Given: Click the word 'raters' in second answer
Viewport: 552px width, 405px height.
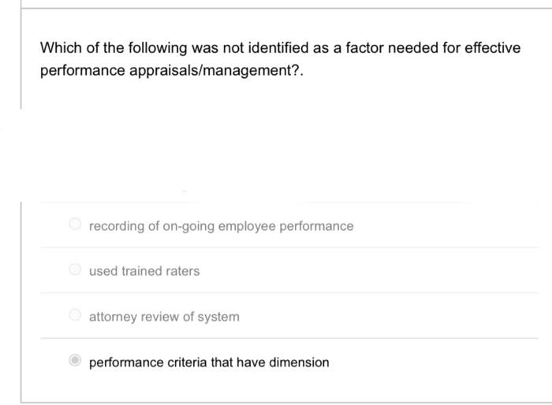Looking at the screenshot, I should (183, 271).
